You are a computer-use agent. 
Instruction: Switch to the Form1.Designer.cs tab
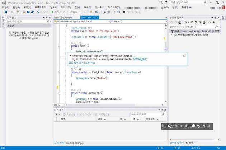(x=63, y=18)
